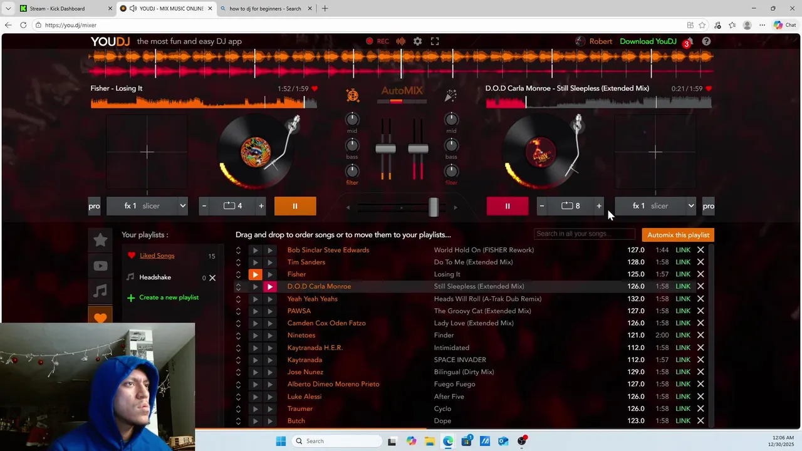Open File Explorer from the taskbar
Image resolution: width=802 pixels, height=451 pixels.
point(430,441)
